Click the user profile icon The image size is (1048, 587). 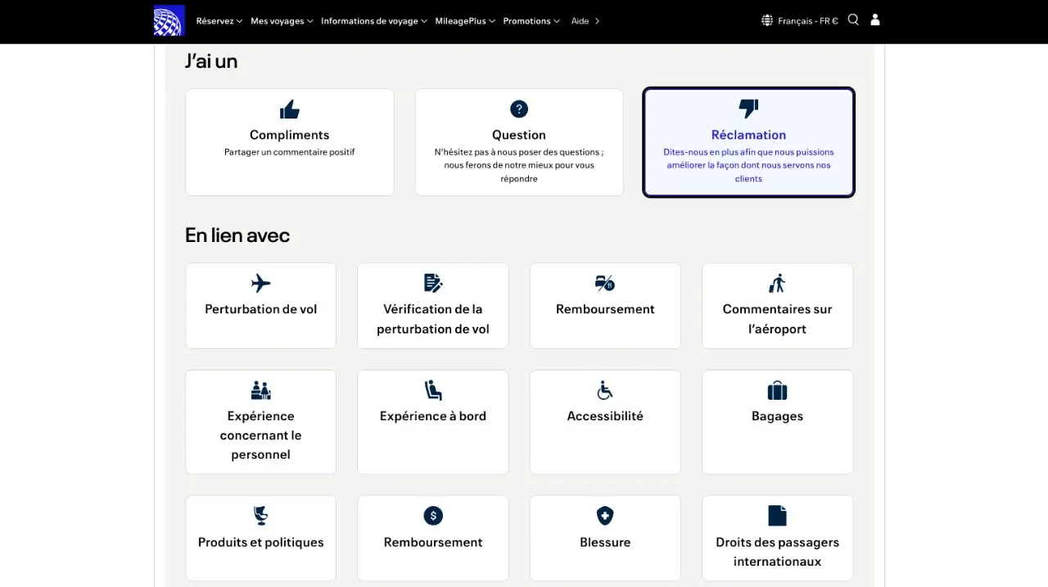pyautogui.click(x=875, y=20)
